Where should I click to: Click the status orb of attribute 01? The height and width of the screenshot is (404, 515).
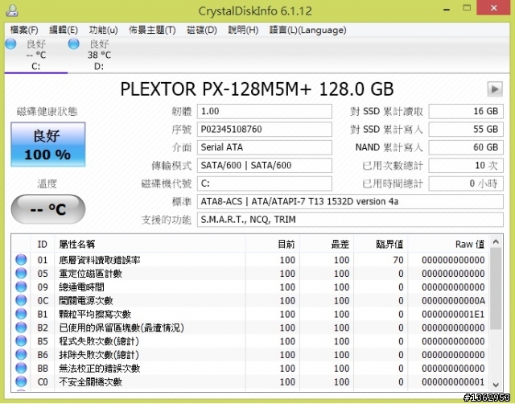tap(21, 259)
